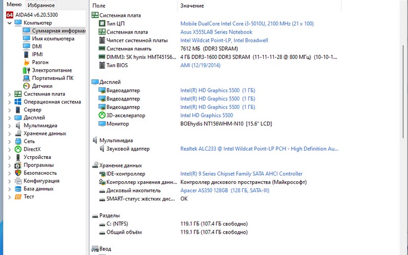408x255 pixels.
Task: Collapse the Компьютер tree node
Action: click(9, 23)
